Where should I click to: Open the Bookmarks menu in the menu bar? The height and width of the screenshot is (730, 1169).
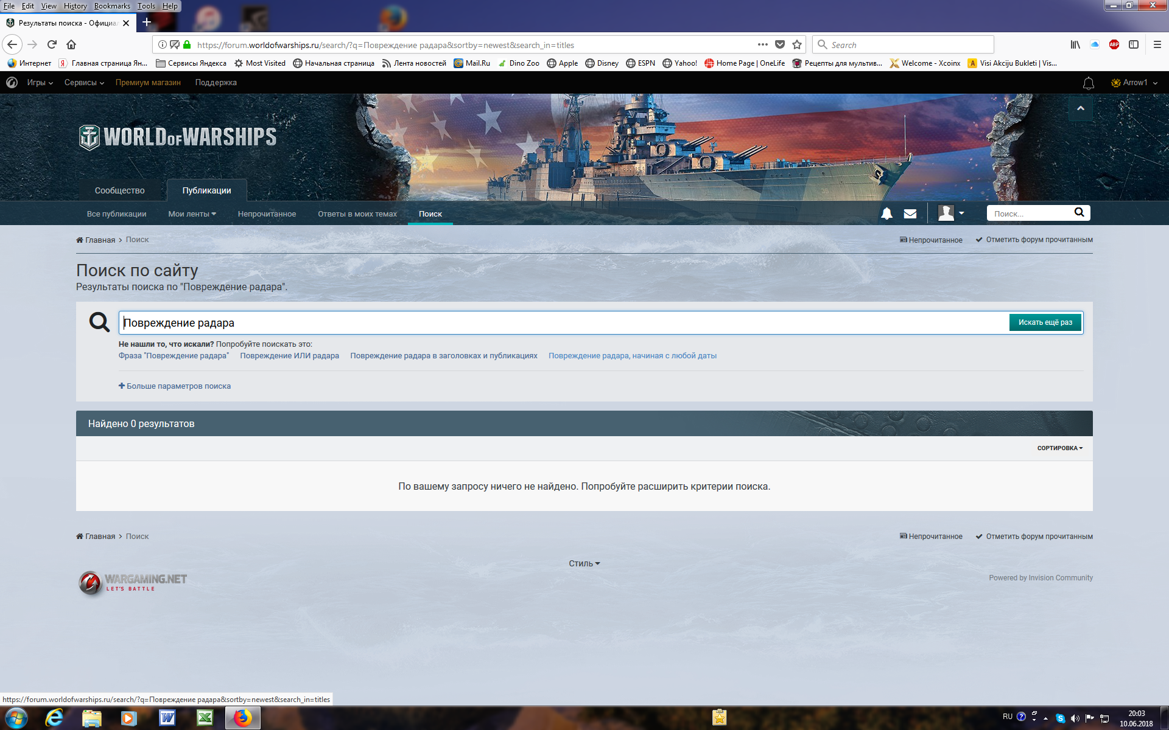coord(112,5)
